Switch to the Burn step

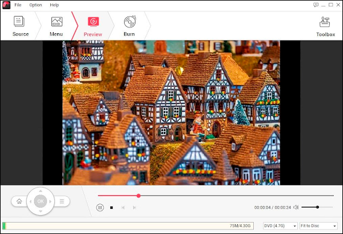[x=129, y=26]
